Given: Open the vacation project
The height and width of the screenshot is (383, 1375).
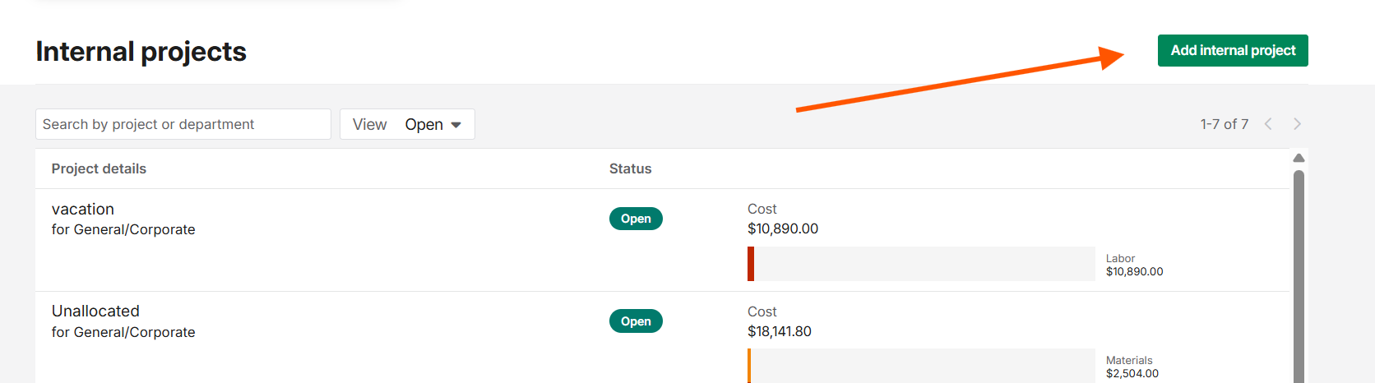Looking at the screenshot, I should click(x=83, y=210).
